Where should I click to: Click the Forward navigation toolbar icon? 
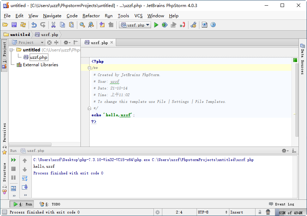click(x=111, y=25)
